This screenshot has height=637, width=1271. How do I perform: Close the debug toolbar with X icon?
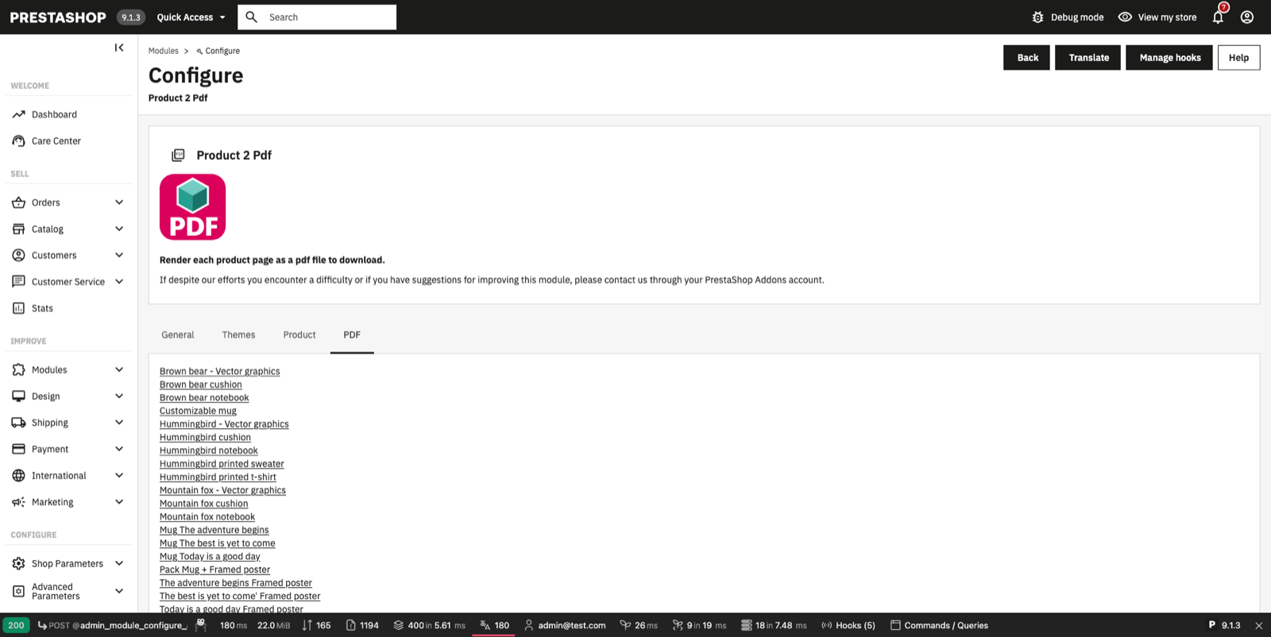(x=1258, y=626)
